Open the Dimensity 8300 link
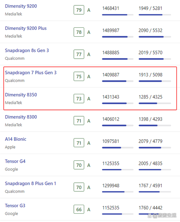Screen dimensions: 180x222 [x=21, y=117]
